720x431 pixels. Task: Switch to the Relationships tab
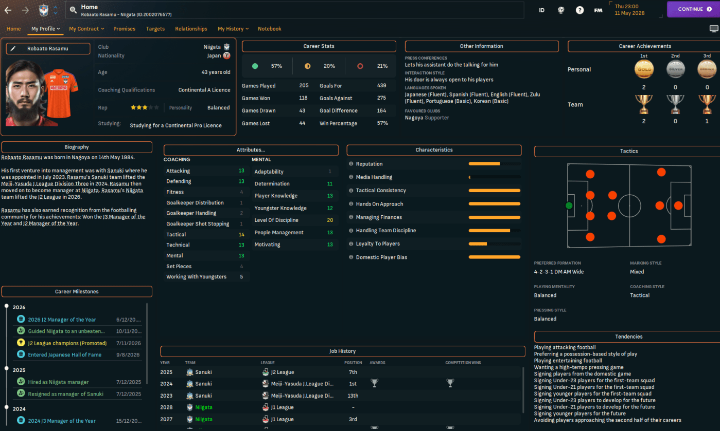[191, 29]
